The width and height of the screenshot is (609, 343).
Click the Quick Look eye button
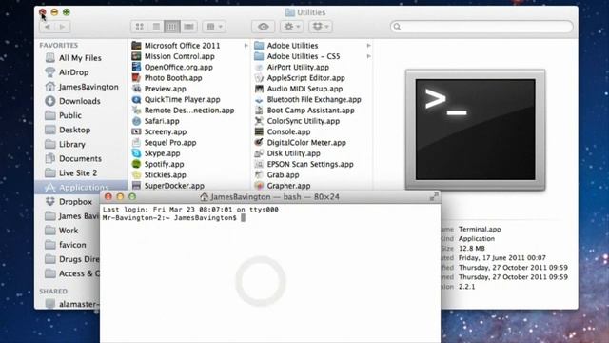coord(264,27)
